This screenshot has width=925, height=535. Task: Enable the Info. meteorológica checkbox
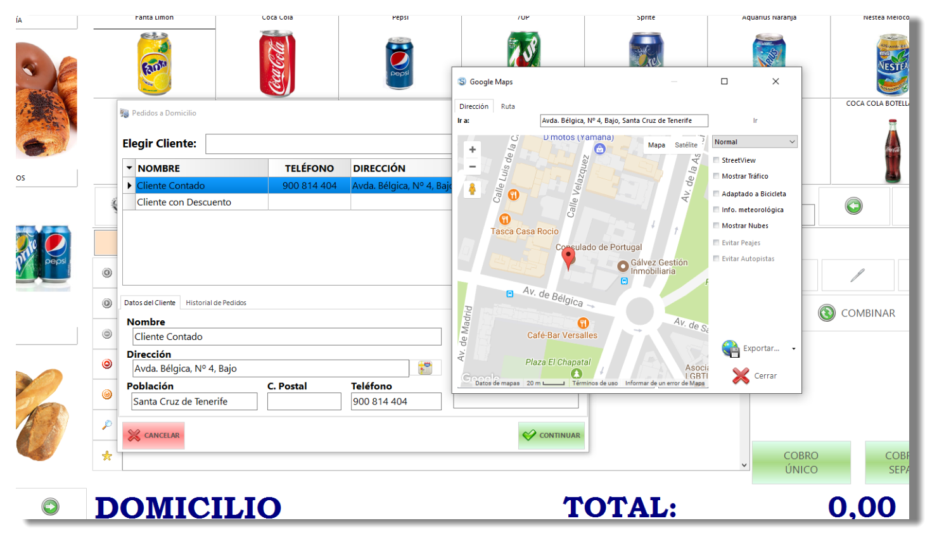point(717,210)
